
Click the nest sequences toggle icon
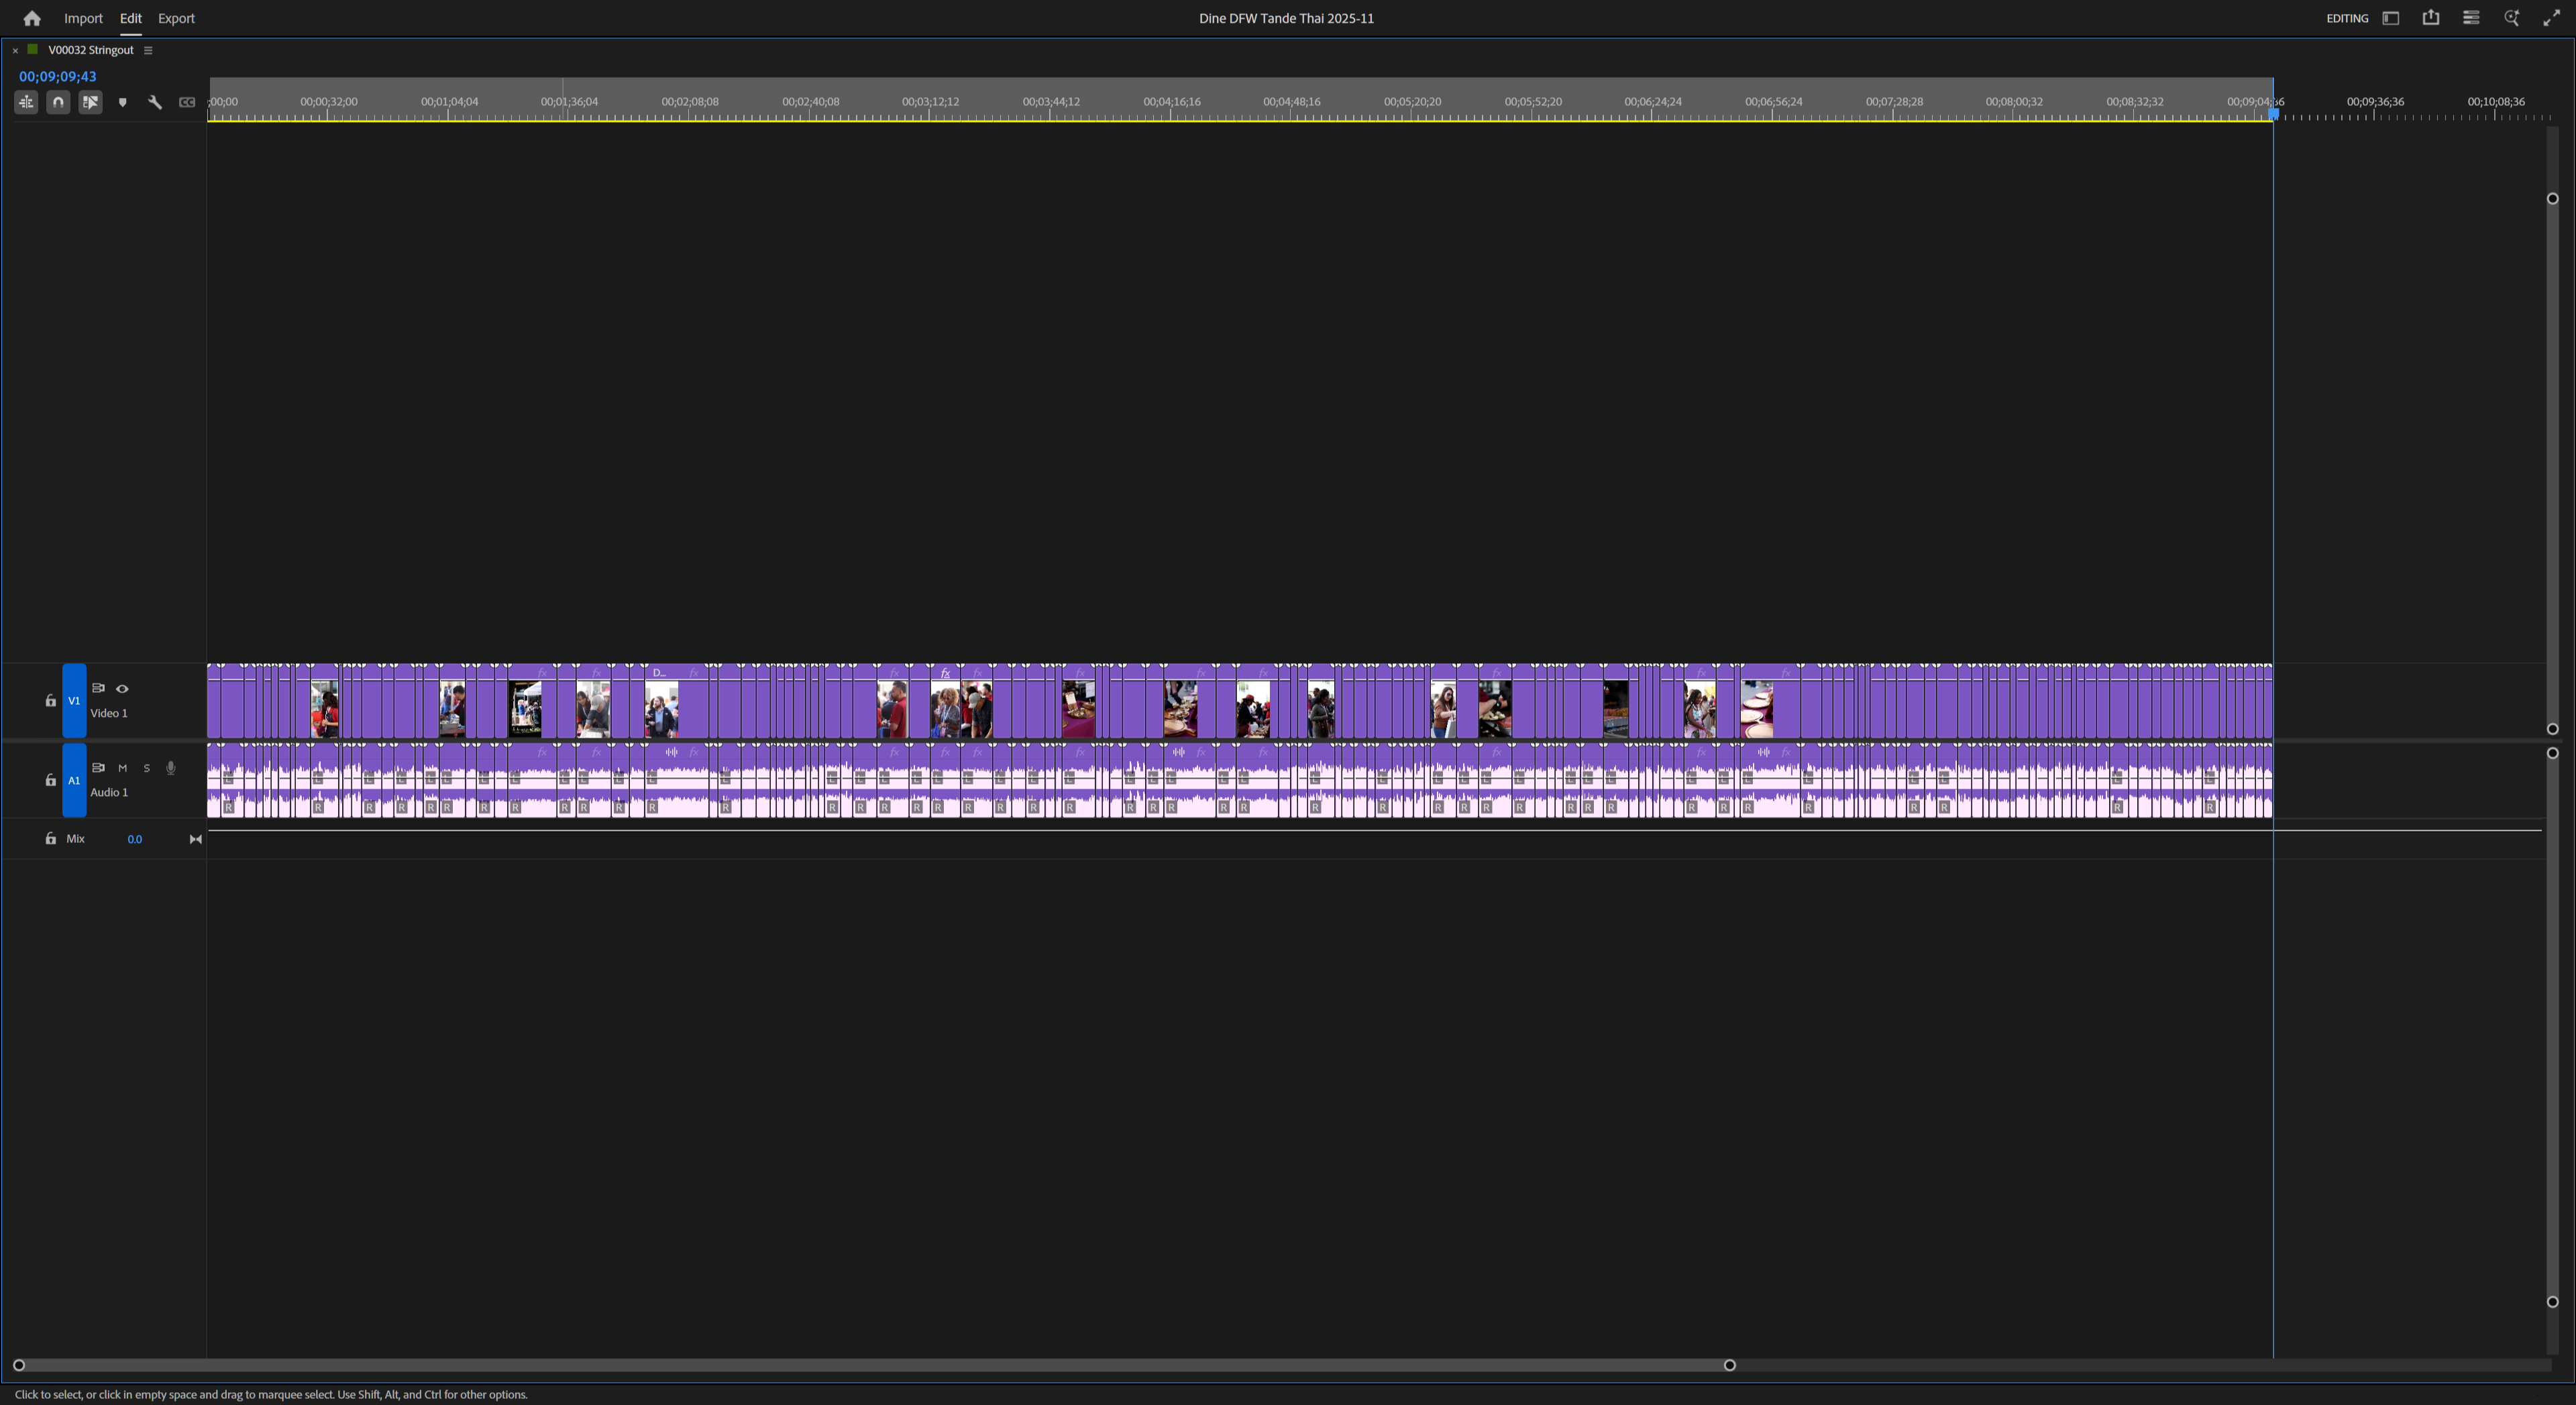click(26, 101)
